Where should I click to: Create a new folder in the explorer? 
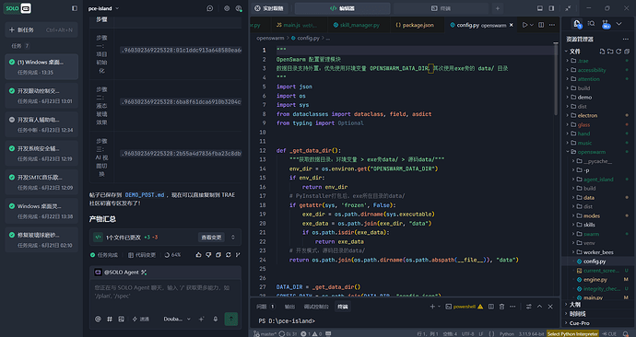tap(610, 52)
